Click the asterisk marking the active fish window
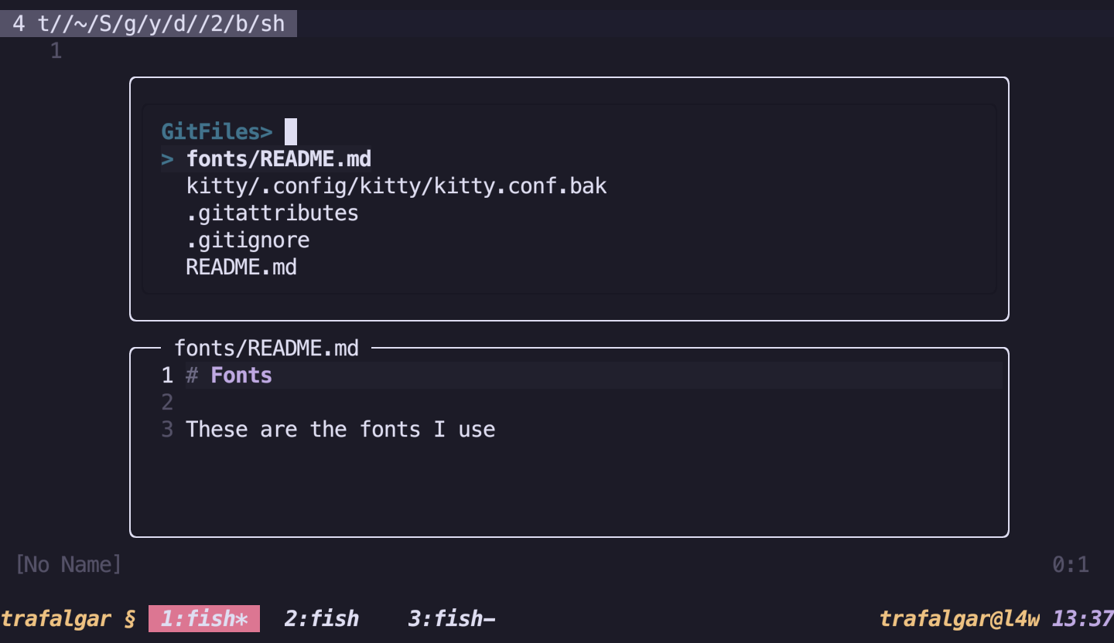This screenshot has width=1114, height=643. tap(244, 618)
